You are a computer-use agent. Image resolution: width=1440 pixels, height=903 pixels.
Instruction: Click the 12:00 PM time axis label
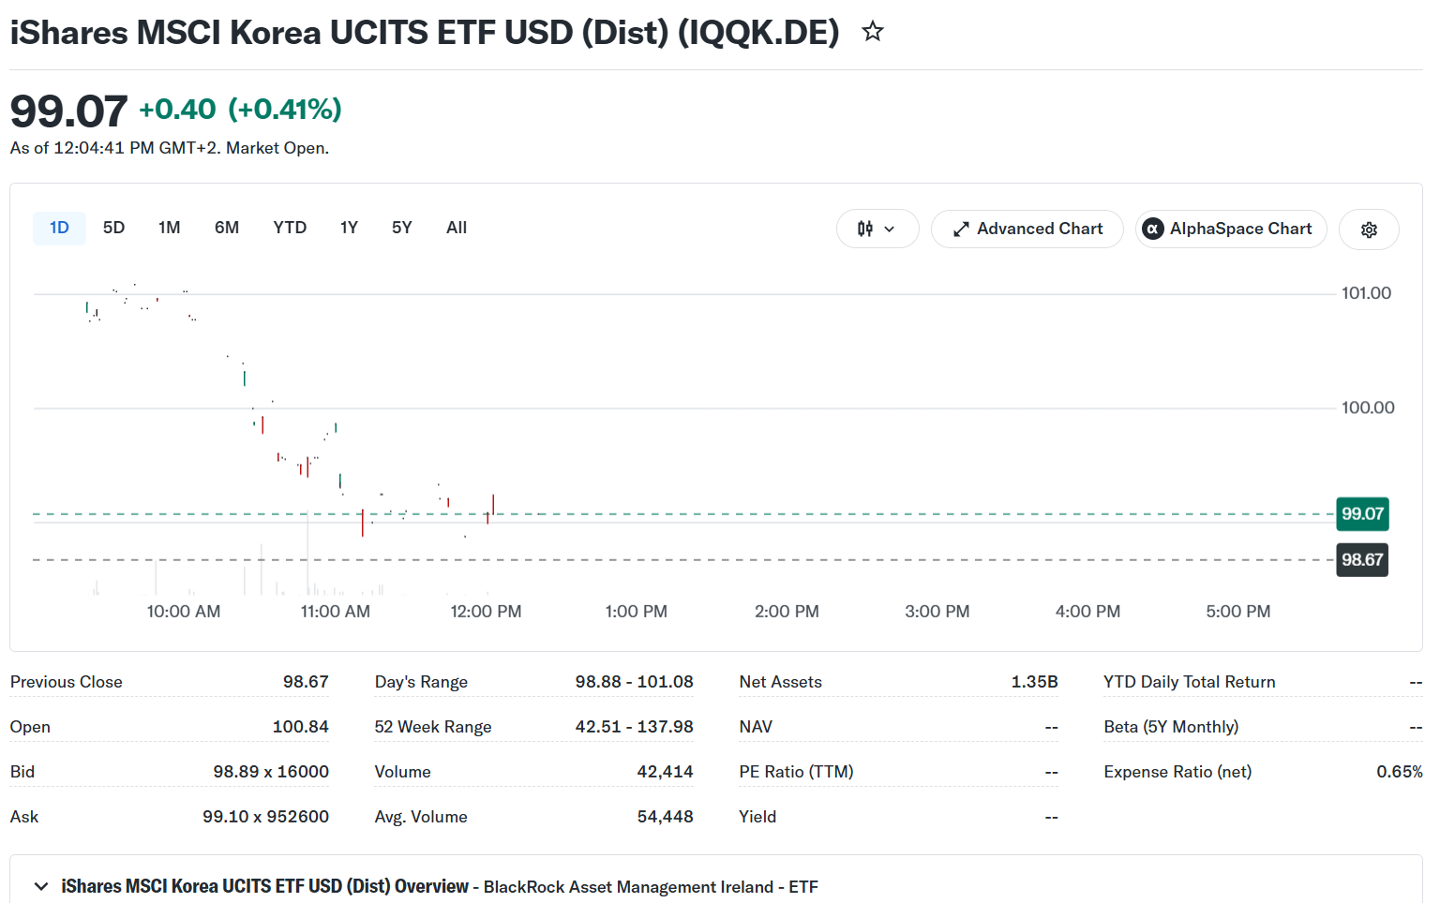(486, 612)
